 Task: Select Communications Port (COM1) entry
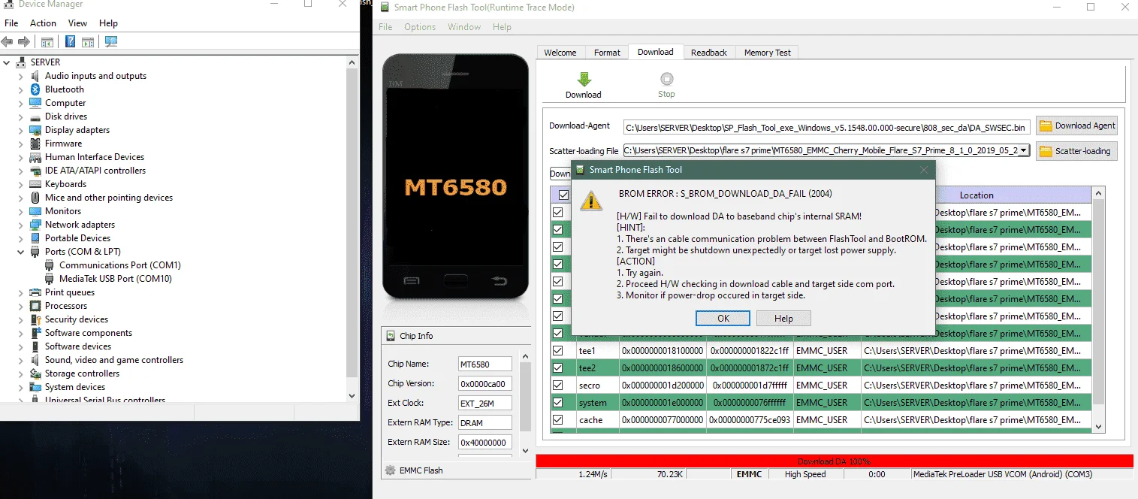tap(120, 265)
